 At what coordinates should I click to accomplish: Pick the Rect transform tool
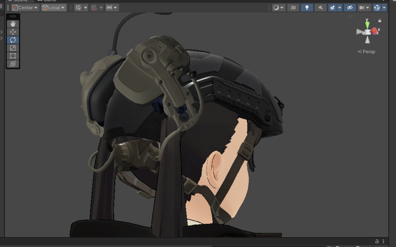[x=13, y=56]
